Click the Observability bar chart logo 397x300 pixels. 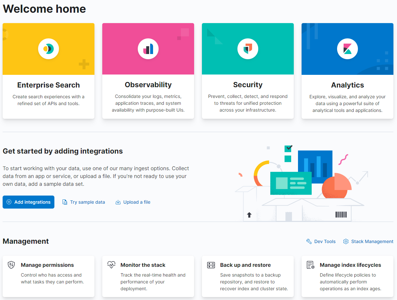[148, 49]
